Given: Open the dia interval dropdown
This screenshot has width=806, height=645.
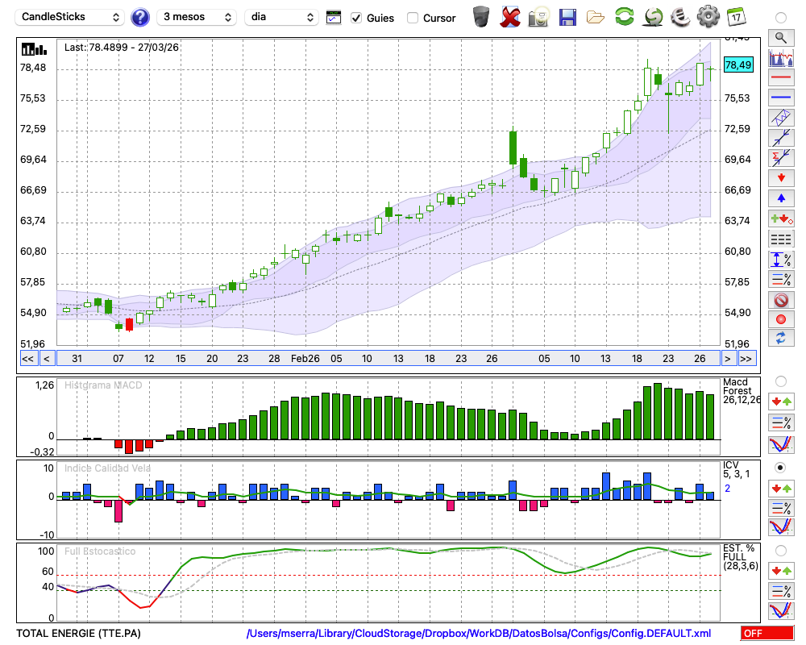Looking at the screenshot, I should pos(282,17).
